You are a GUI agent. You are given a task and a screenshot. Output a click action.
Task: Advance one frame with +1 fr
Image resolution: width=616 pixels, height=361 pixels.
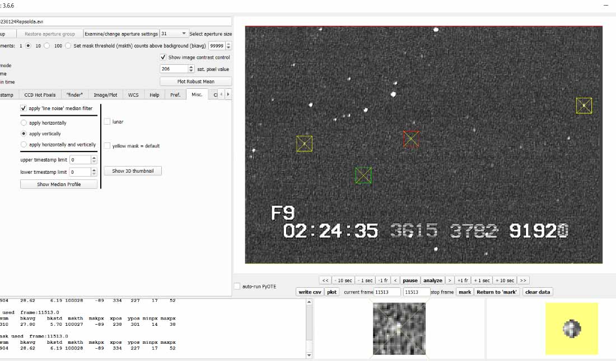(463, 281)
